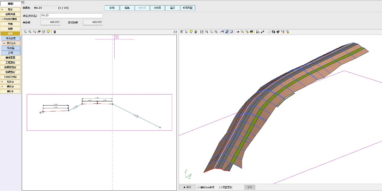Open the 表示 panel with the ▲ button
The width and height of the screenshot is (382, 191).
[x=187, y=187]
